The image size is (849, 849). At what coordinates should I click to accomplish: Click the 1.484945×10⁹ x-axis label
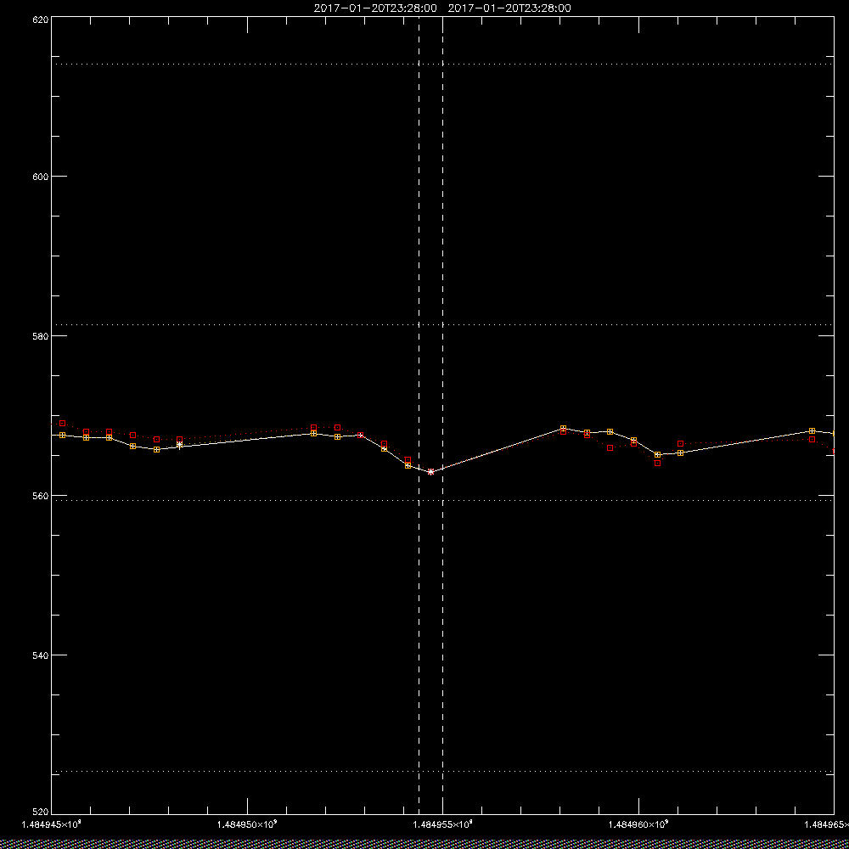[52, 824]
